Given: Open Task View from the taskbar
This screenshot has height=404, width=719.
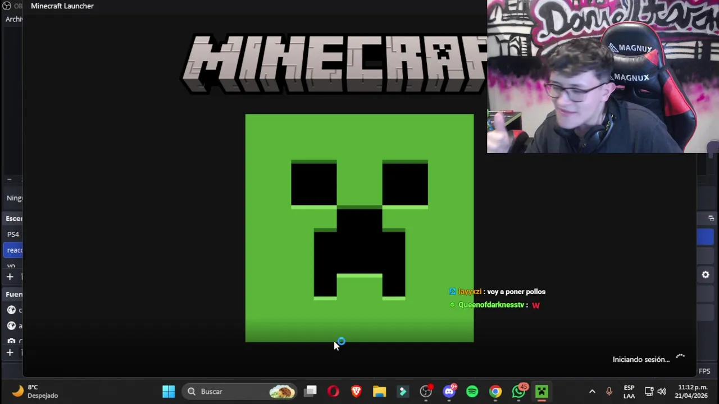Looking at the screenshot, I should point(311,391).
